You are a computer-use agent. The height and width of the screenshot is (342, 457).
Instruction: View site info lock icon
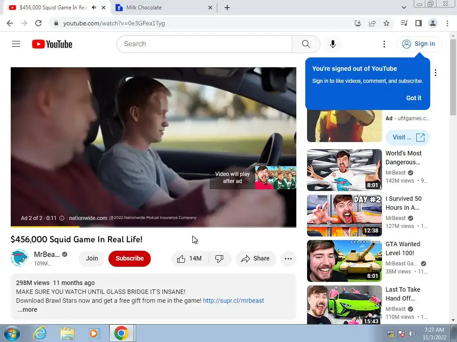[56, 23]
